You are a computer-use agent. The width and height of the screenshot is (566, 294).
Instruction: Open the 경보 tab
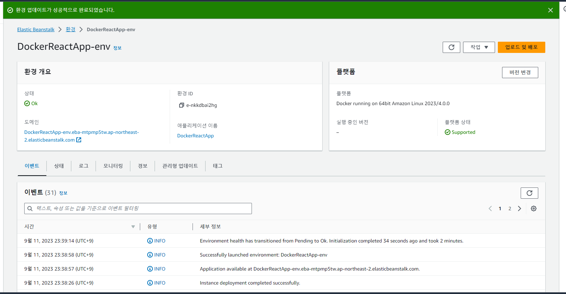(143, 166)
